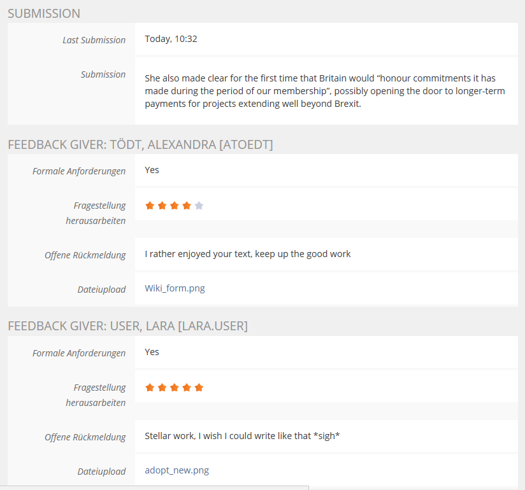Click first star in Alexandra Tödt's rating
Image resolution: width=525 pixels, height=490 pixels.
pyautogui.click(x=150, y=206)
